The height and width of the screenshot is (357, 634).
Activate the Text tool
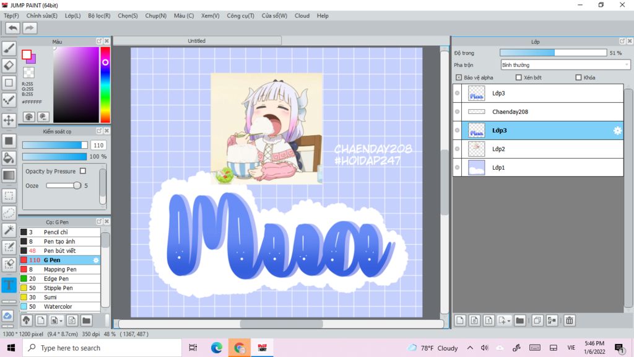(x=9, y=285)
